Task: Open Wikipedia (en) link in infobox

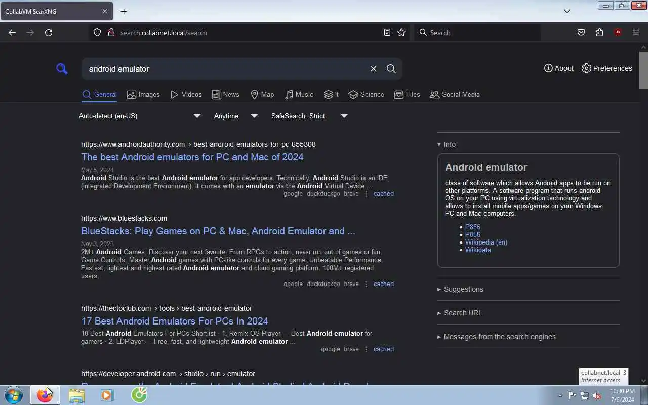Action: pos(486,242)
